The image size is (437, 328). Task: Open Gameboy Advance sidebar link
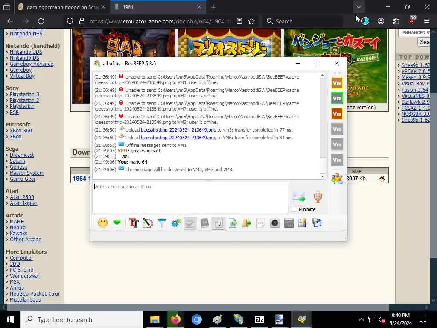pyautogui.click(x=32, y=64)
